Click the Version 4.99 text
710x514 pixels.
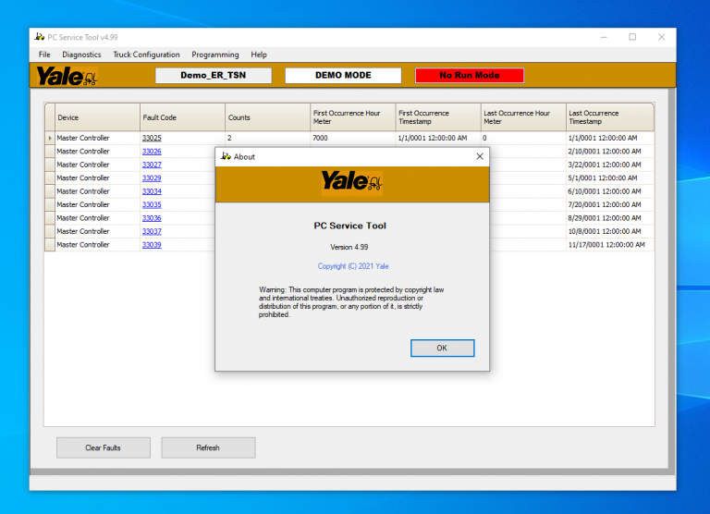[x=349, y=247]
